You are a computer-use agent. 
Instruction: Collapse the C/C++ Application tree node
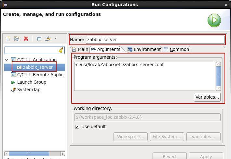tap(7, 60)
